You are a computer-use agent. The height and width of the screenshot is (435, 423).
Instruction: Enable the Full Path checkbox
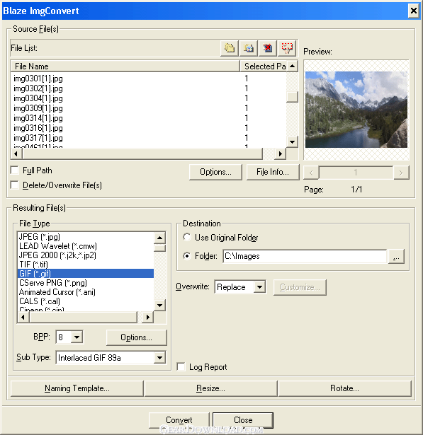14,170
